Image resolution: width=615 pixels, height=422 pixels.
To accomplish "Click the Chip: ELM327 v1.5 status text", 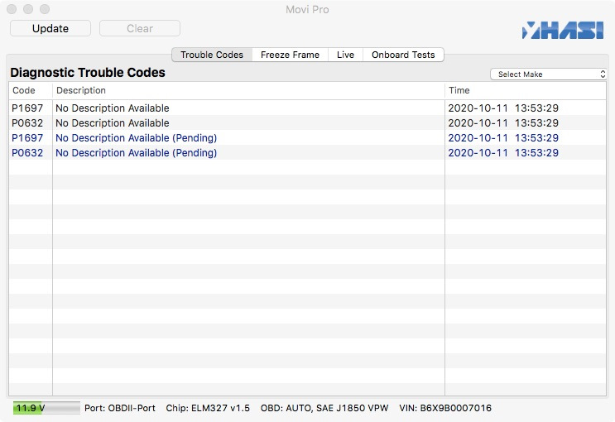I will 208,408.
